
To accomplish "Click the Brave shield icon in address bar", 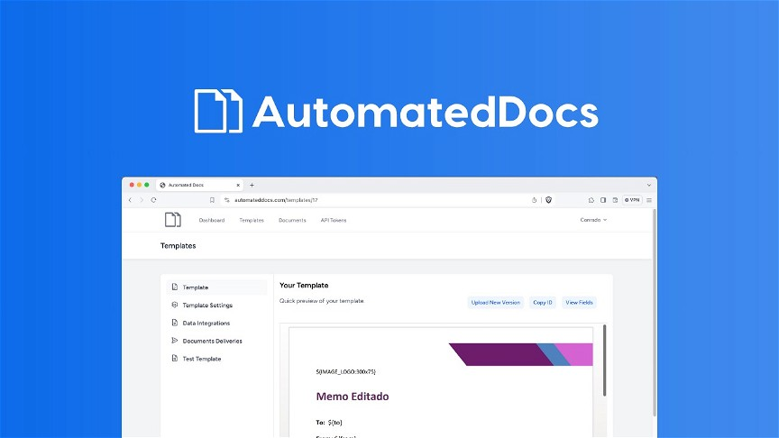I will (x=548, y=200).
